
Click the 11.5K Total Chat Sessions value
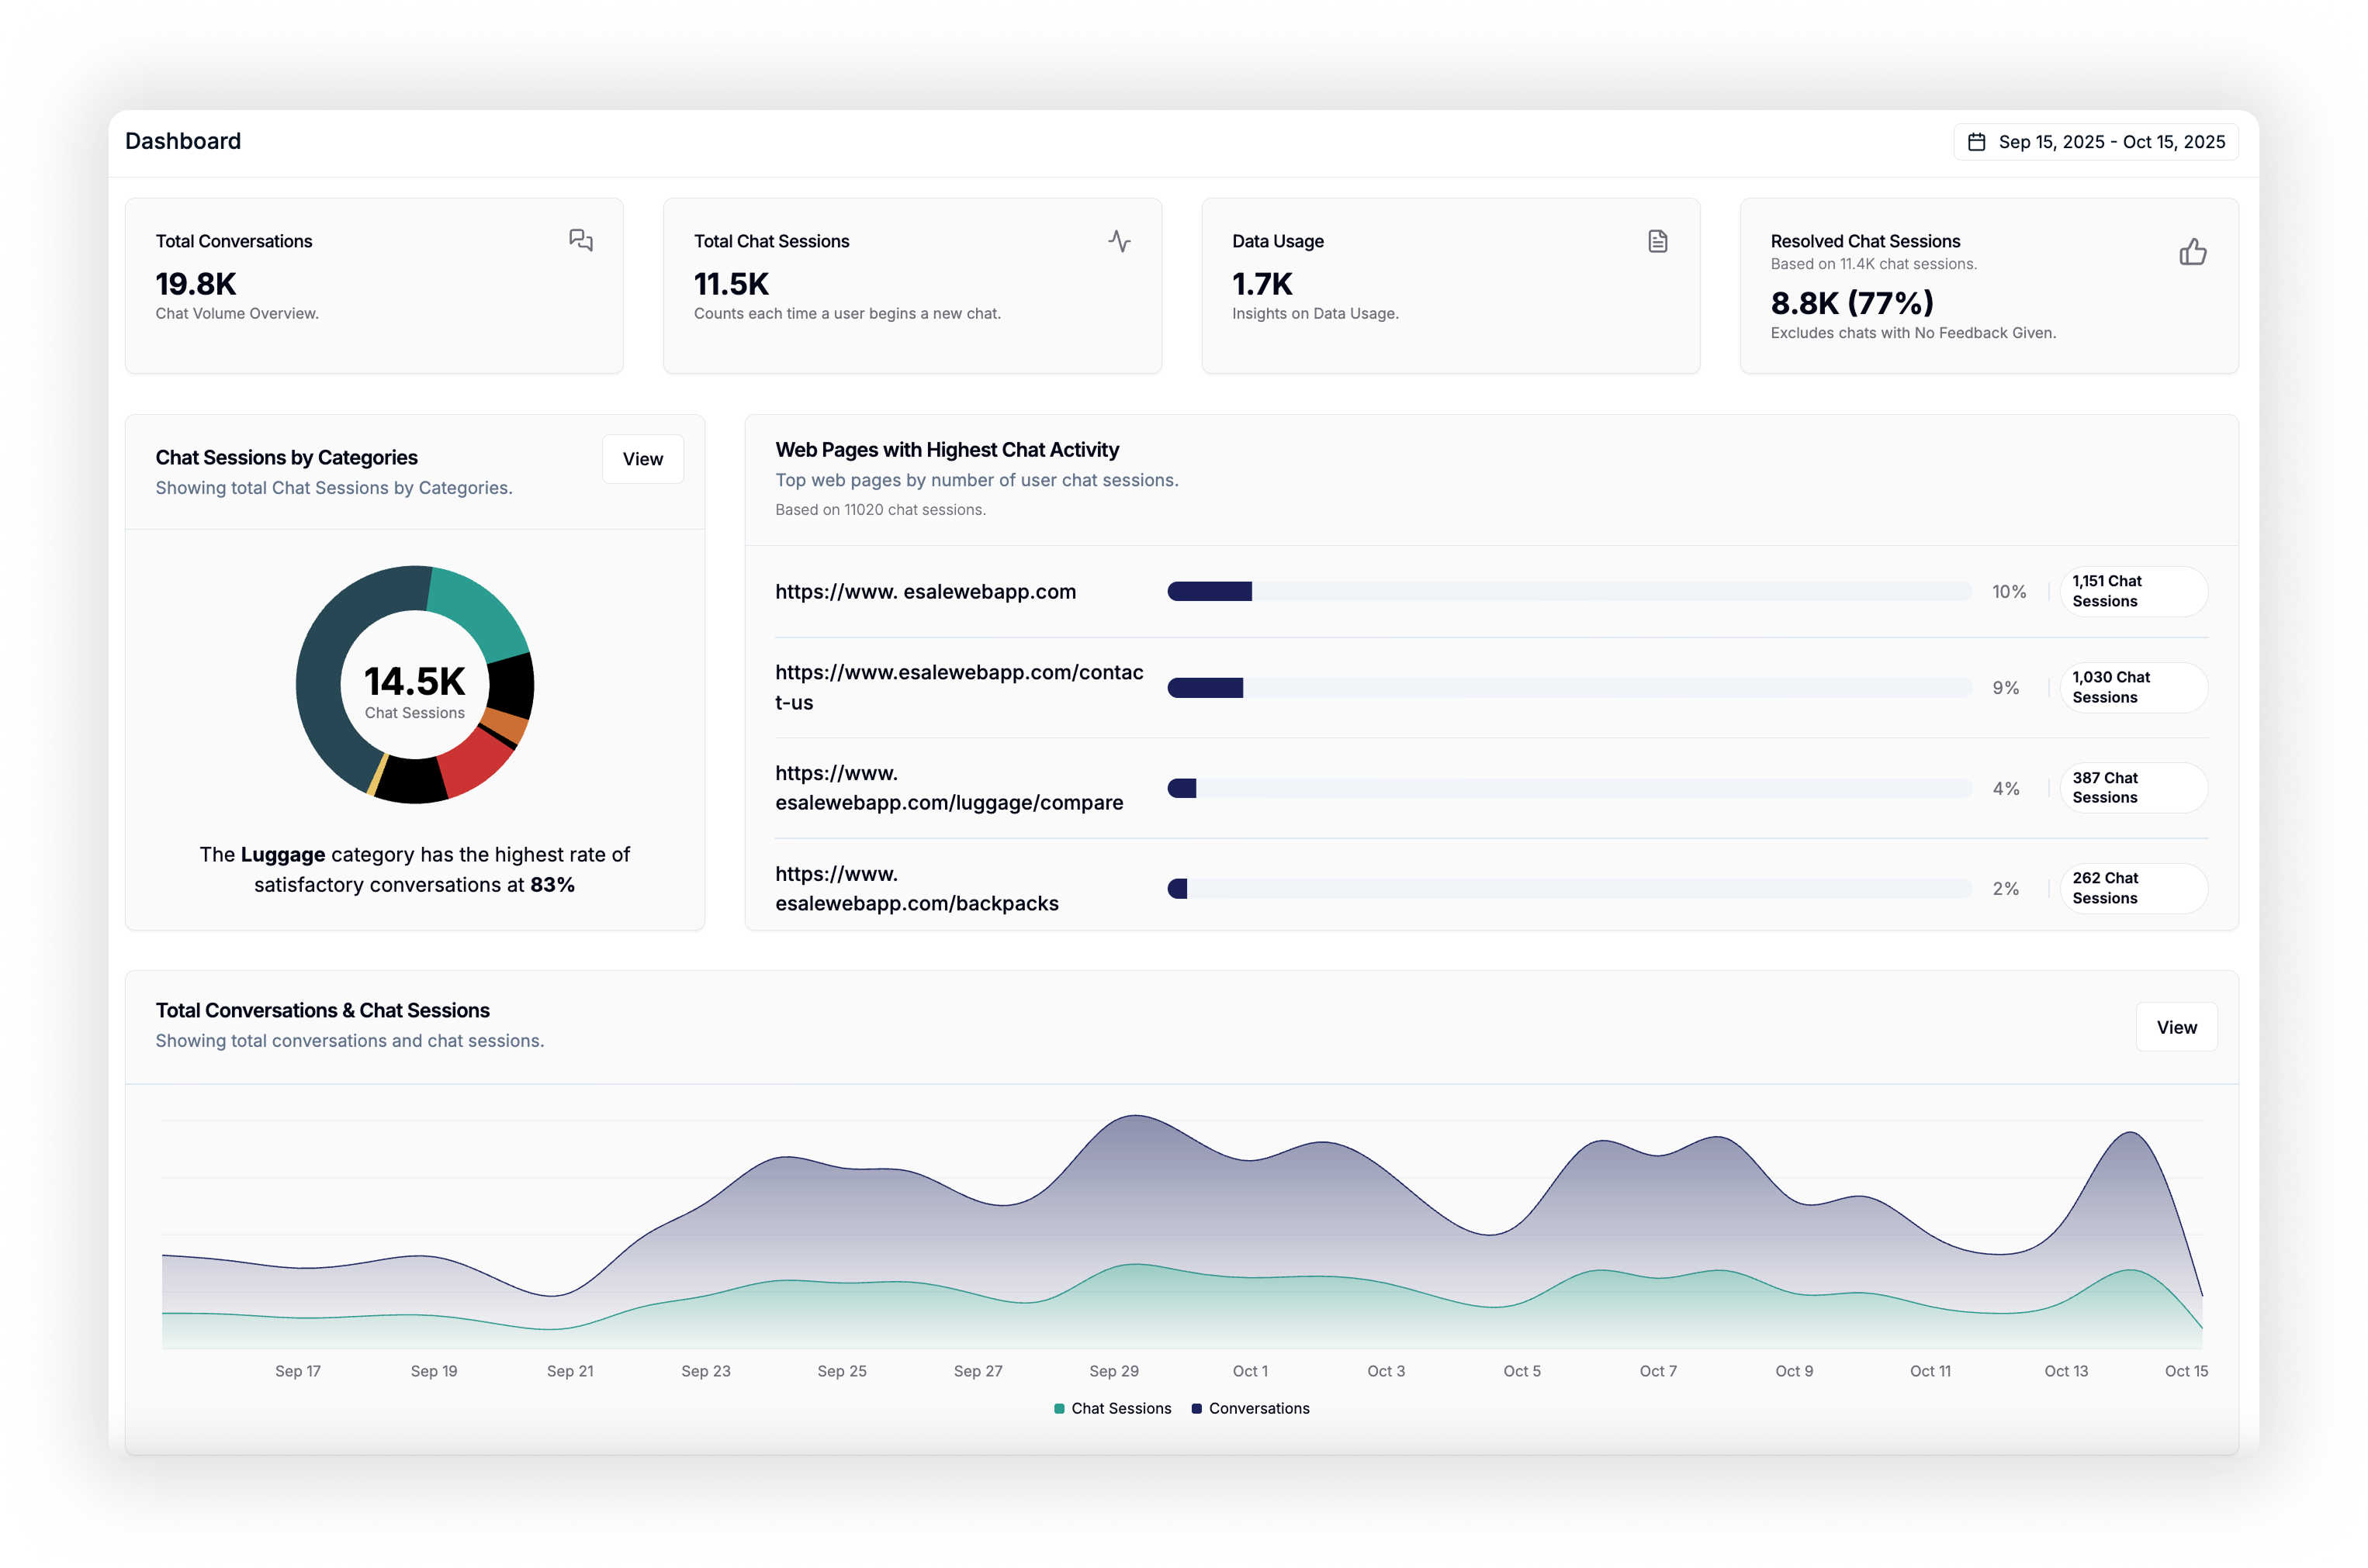[x=732, y=284]
